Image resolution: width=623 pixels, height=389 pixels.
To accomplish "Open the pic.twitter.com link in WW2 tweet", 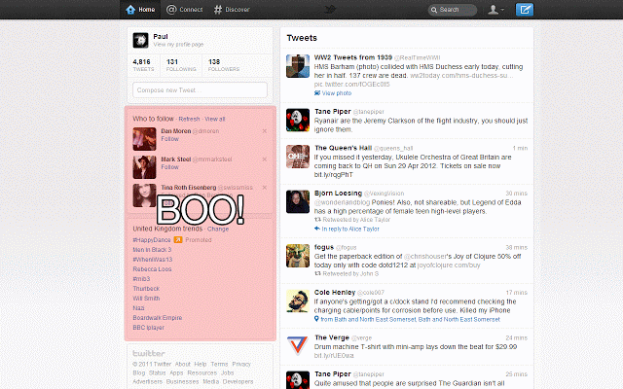I will (352, 85).
